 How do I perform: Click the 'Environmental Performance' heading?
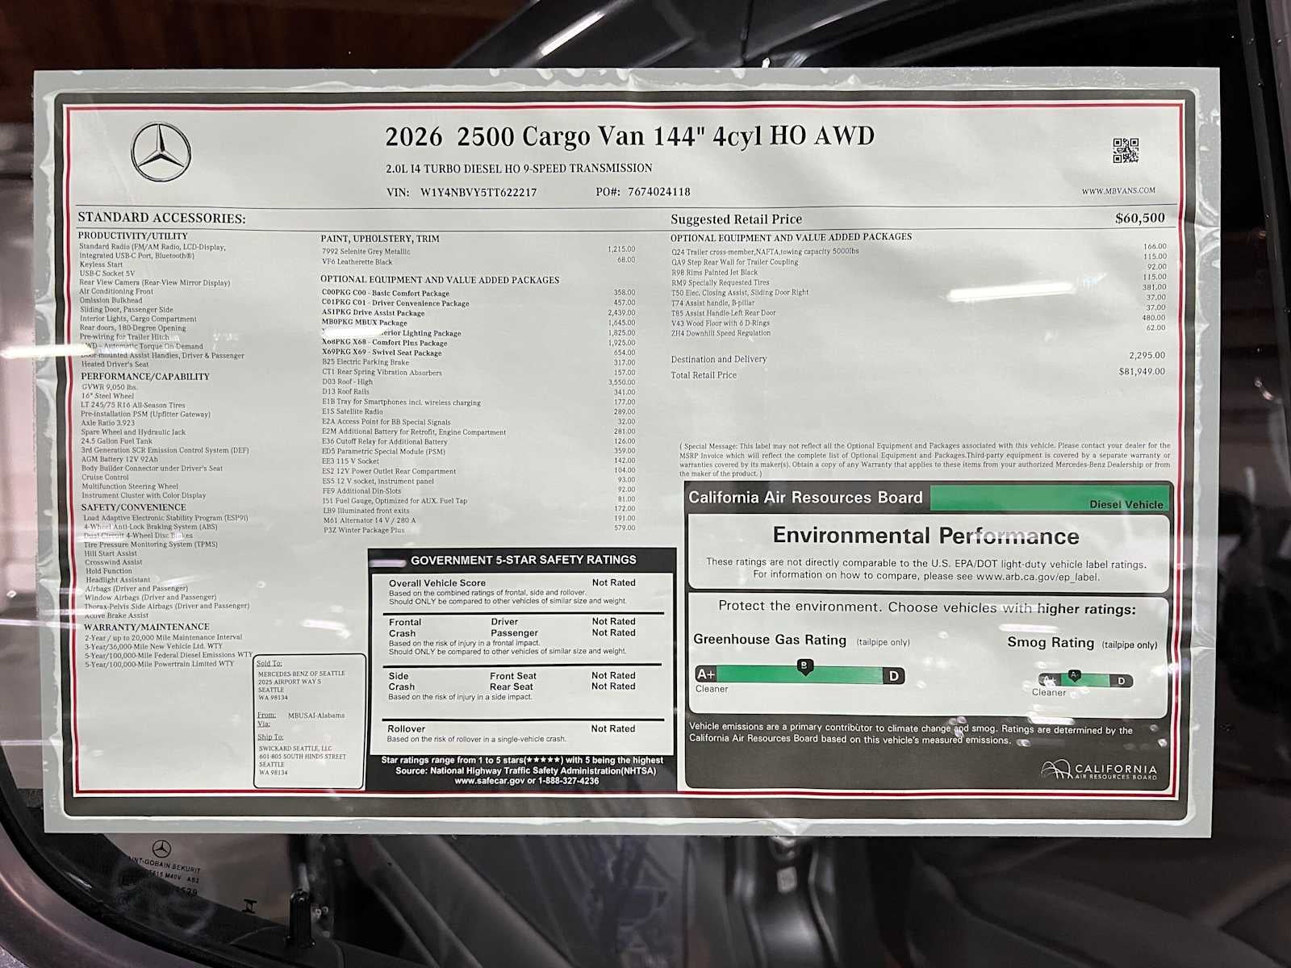pyautogui.click(x=925, y=536)
